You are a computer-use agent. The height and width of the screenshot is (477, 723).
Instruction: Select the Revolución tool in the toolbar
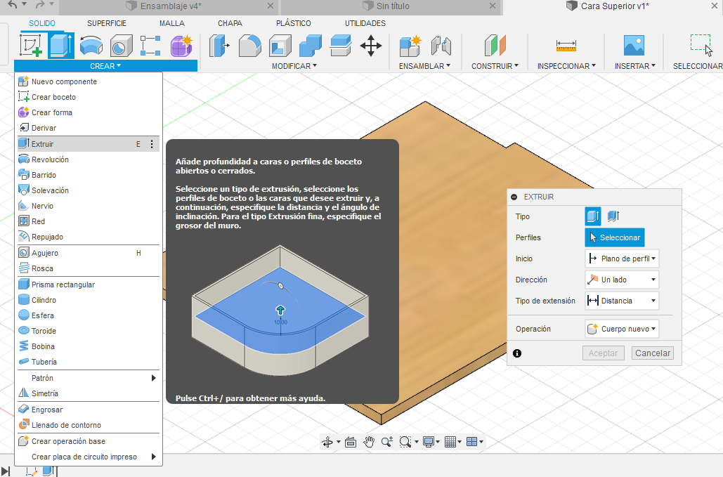pyautogui.click(x=91, y=46)
